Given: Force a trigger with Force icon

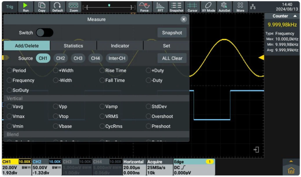Looking at the screenshot, I should pos(144,6).
